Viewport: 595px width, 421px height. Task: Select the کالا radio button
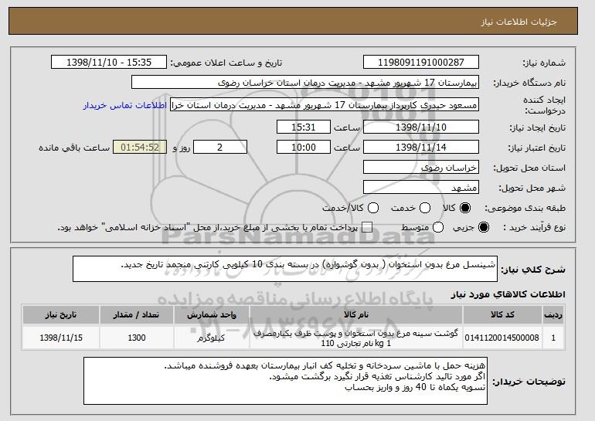coord(465,208)
